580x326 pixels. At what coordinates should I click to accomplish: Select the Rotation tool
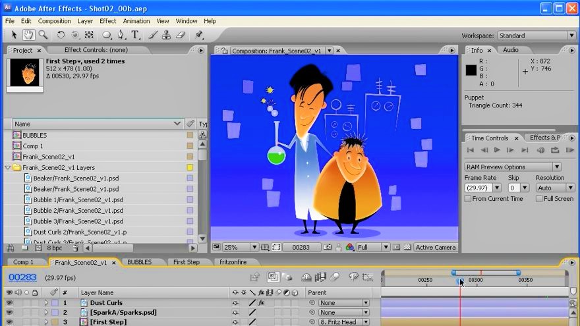click(x=61, y=35)
